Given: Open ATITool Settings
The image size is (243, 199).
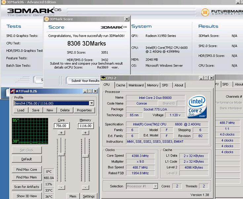Looking at the screenshot, I should (89, 196).
